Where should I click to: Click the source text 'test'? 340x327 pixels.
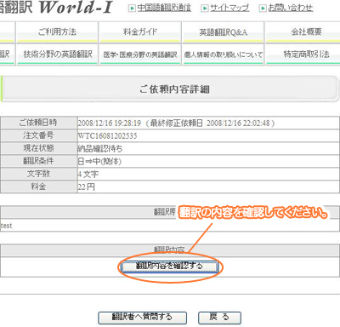[x=6, y=226]
